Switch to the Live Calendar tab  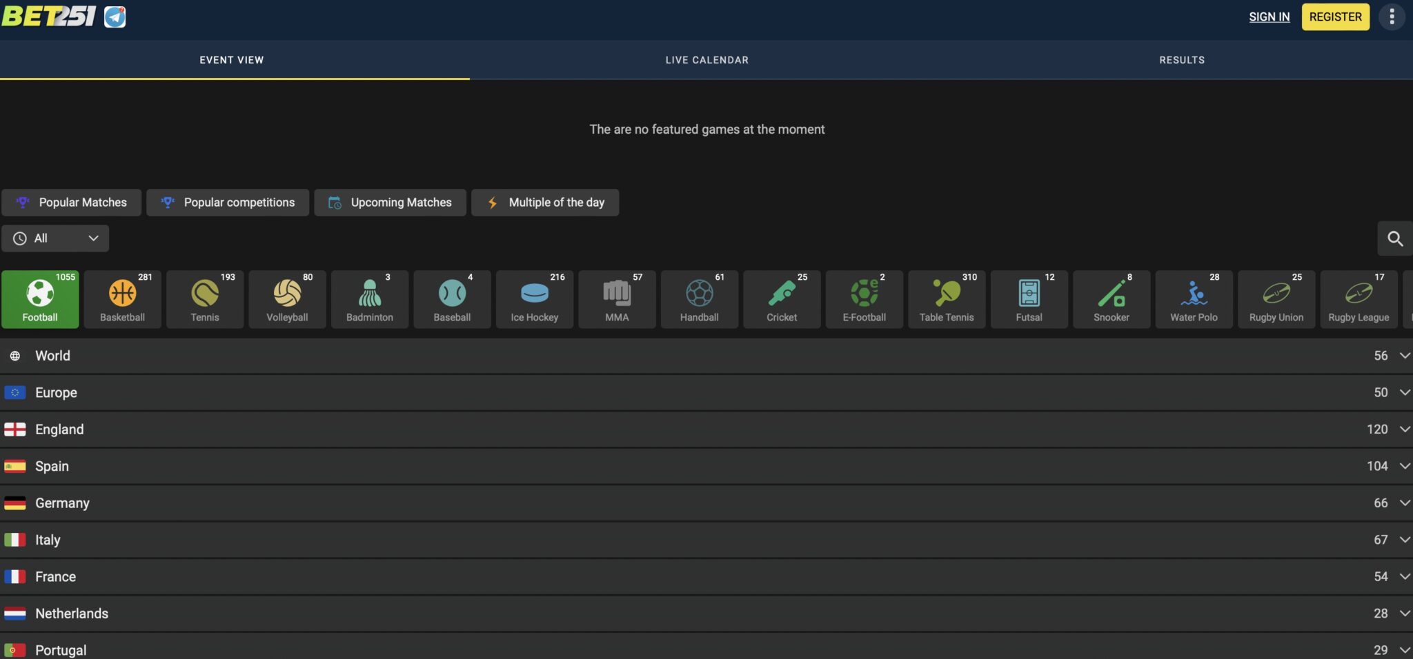(x=706, y=60)
